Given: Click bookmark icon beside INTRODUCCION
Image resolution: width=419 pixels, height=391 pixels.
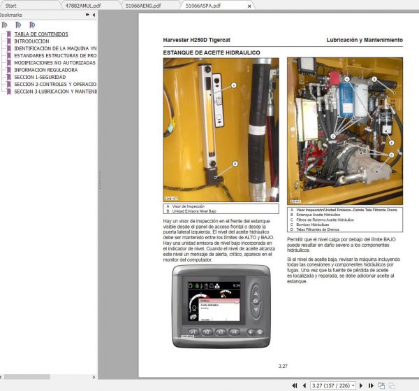Looking at the screenshot, I should point(9,41).
